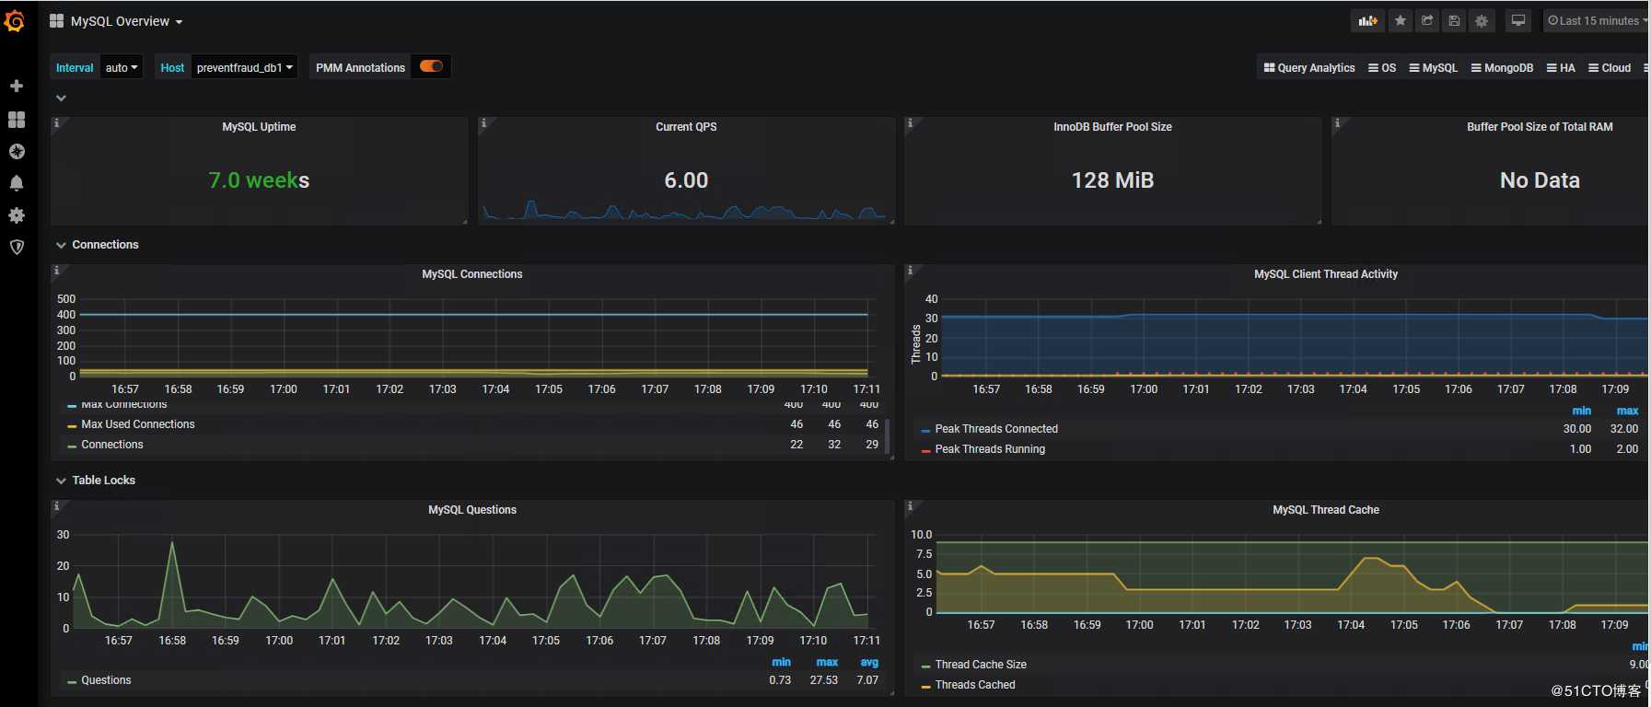The width and height of the screenshot is (1651, 707).
Task: Toggle Peak Threads Running series in legend
Action: click(x=990, y=449)
